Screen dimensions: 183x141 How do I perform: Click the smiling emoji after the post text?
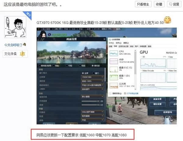(167, 20)
